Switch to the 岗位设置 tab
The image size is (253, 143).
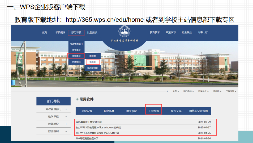click(87, 111)
